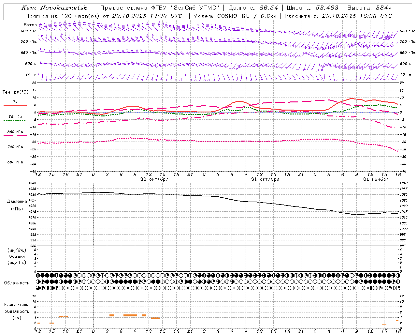Image resolution: width=417 pixels, height=334 pixels.
Task: Click the red solid line sample under '2м'
Action: pyautogui.click(x=15, y=105)
